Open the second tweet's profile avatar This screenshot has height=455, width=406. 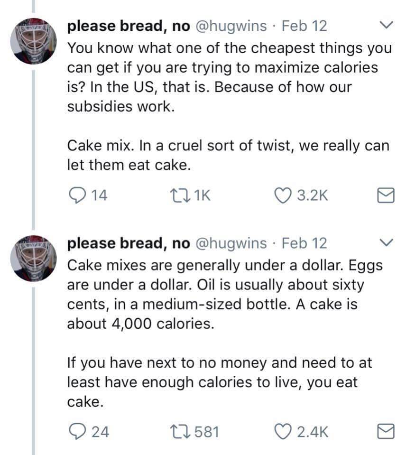click(33, 259)
